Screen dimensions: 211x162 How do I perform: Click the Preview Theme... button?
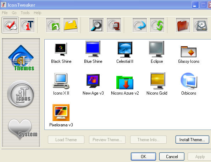coord(107,140)
